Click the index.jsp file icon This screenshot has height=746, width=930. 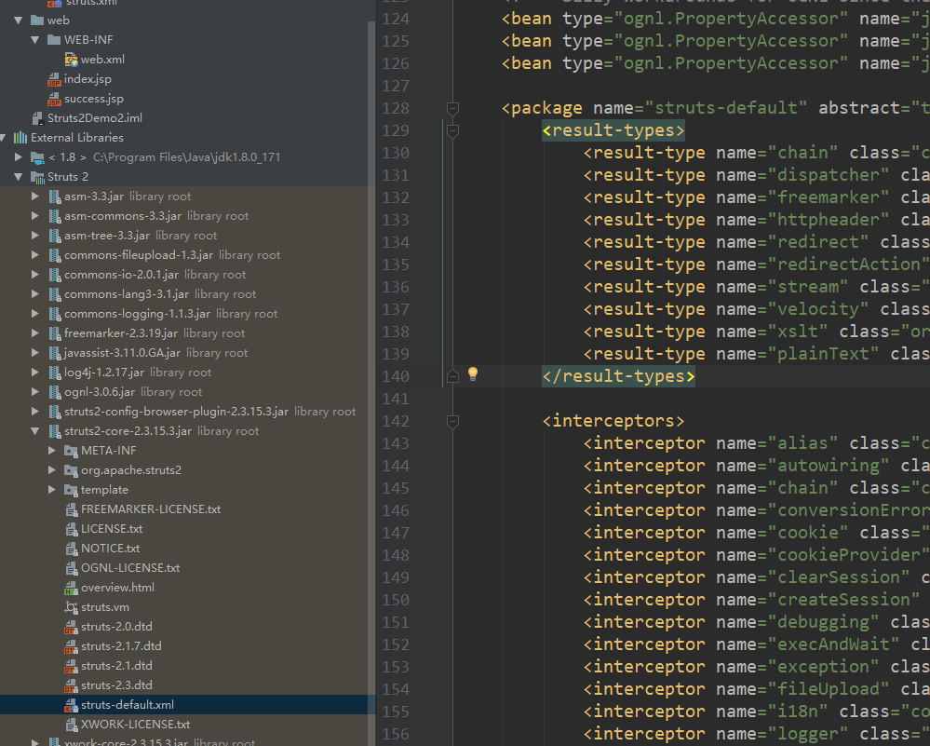tap(55, 79)
